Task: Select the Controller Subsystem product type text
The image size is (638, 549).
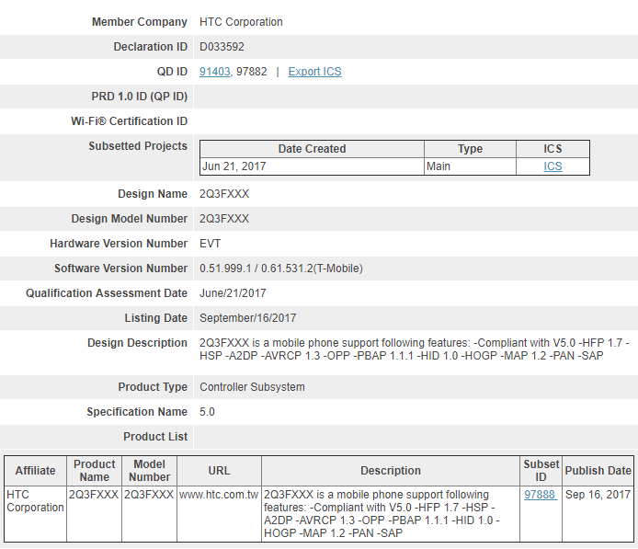Action: (252, 387)
